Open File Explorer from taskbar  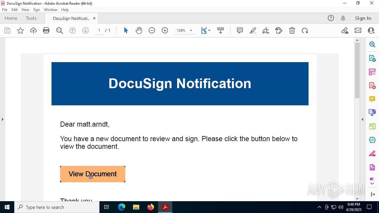coord(136,207)
